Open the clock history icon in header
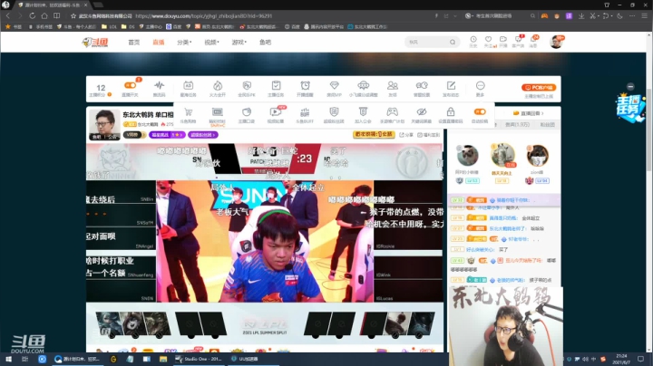 pyautogui.click(x=473, y=40)
